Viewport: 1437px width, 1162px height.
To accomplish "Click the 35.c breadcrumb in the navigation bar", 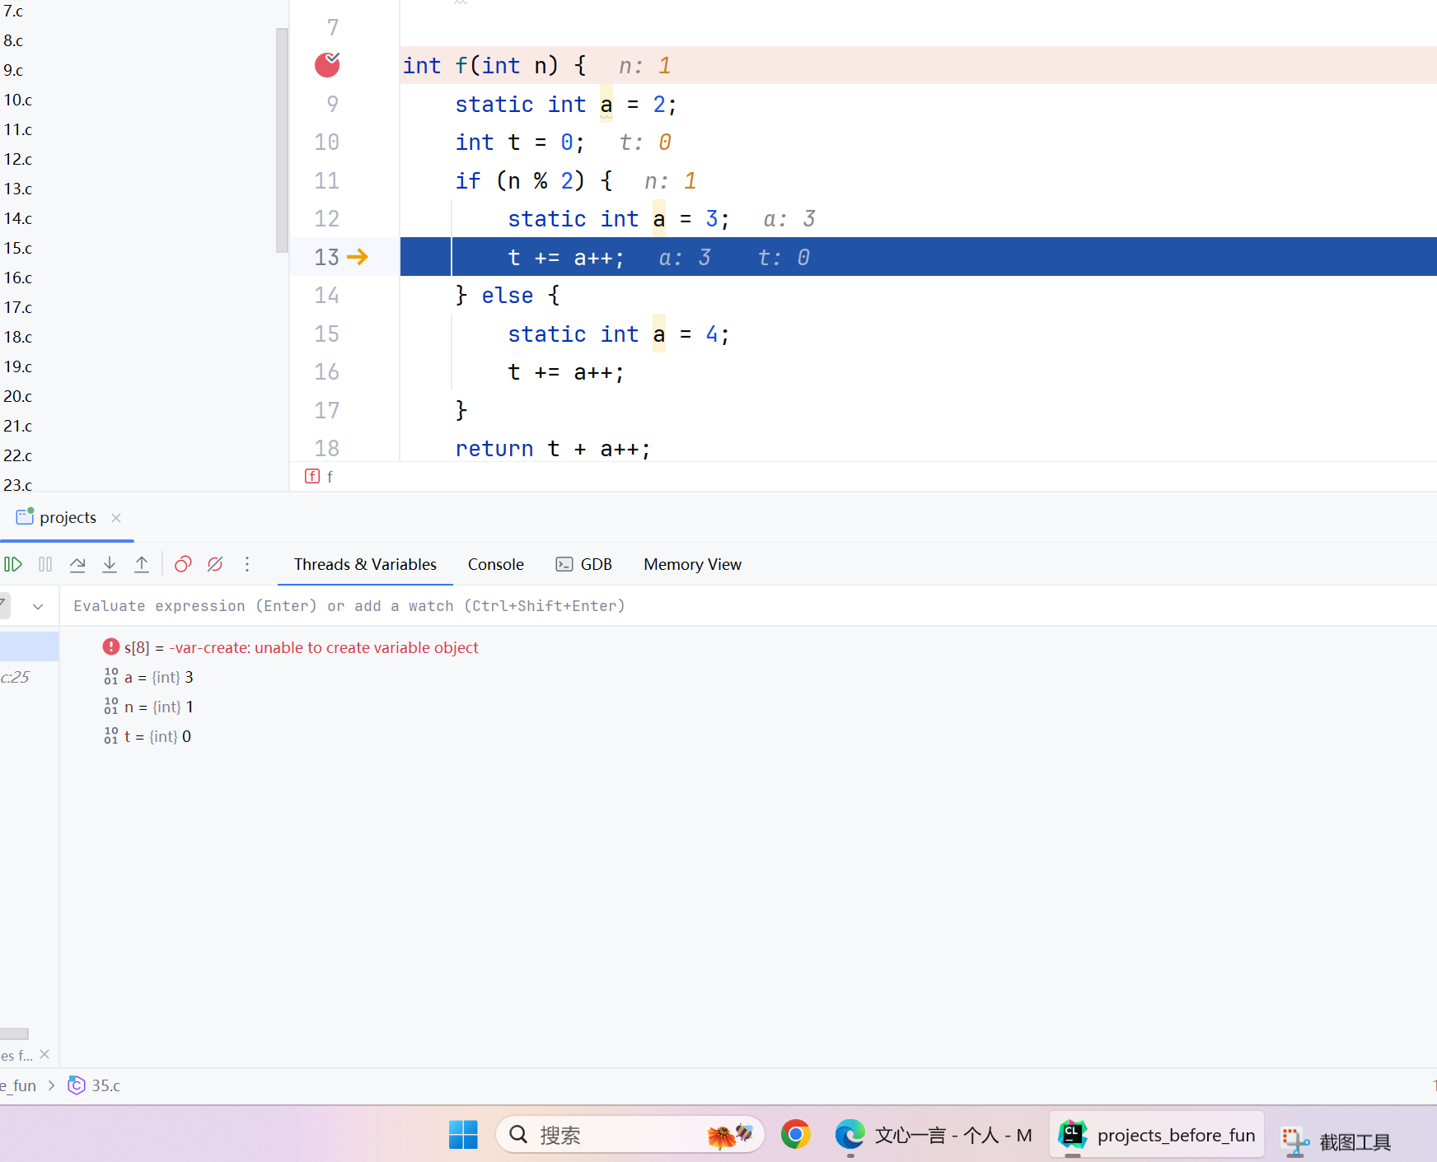I will [x=94, y=1085].
